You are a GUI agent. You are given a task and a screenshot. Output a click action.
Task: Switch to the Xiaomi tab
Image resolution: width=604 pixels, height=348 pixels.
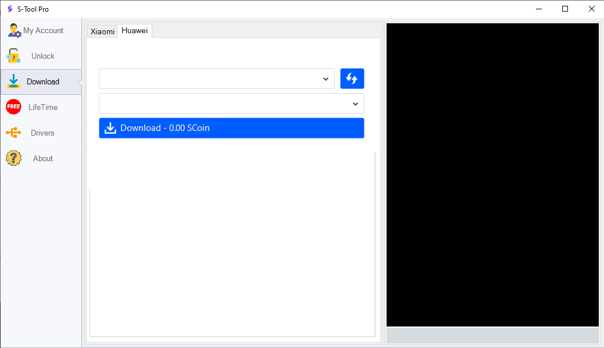(102, 31)
